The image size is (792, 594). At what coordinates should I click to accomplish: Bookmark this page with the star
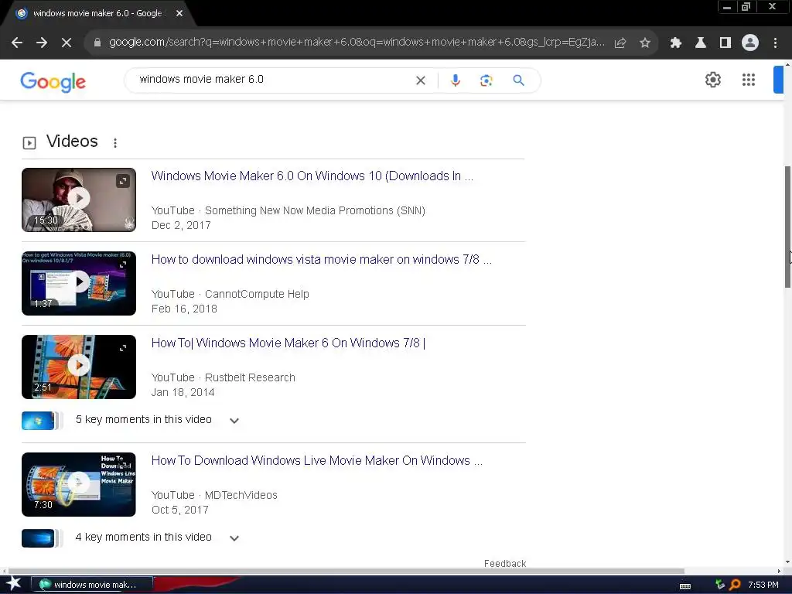(x=644, y=43)
